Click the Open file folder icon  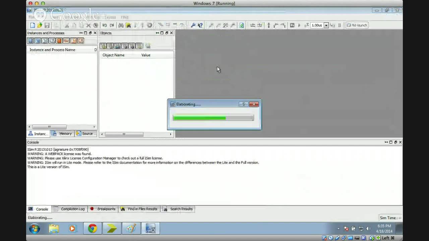click(x=40, y=25)
